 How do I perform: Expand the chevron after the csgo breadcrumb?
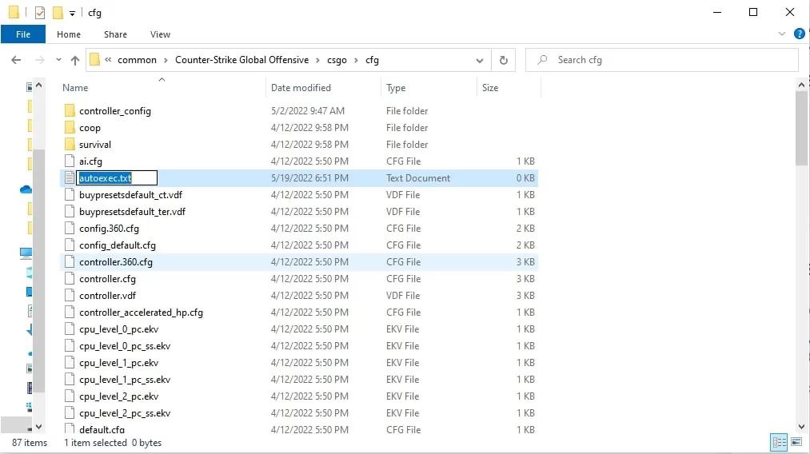[x=357, y=61]
